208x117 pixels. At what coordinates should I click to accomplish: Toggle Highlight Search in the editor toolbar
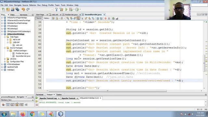(78, 18)
